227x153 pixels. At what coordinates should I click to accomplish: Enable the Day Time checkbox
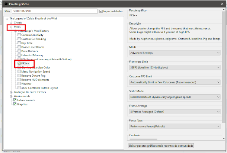[19, 43]
